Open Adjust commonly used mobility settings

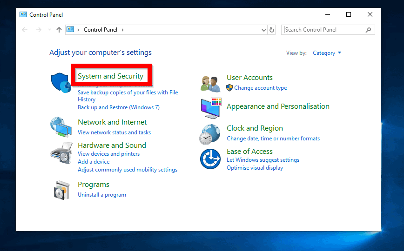tap(128, 170)
